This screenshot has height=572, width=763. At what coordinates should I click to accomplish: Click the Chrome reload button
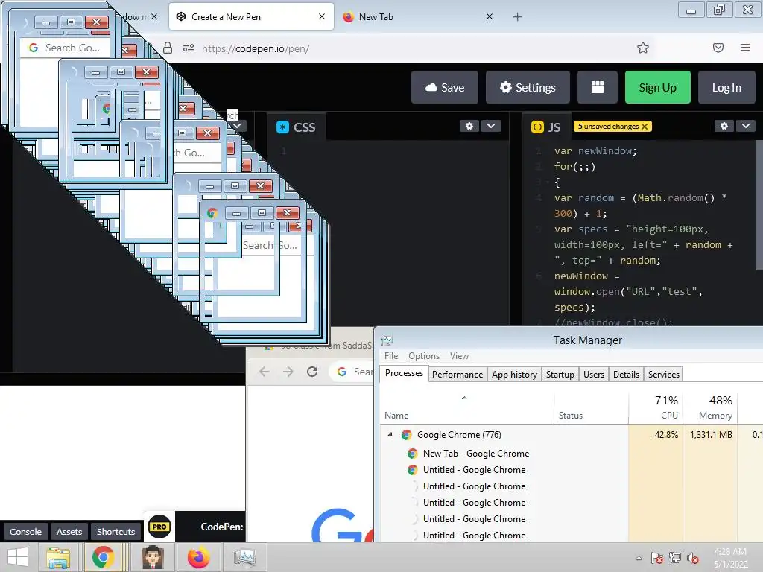312,372
